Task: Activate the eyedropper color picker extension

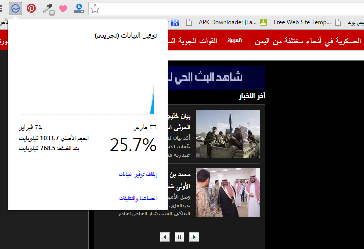Action: coord(48,9)
